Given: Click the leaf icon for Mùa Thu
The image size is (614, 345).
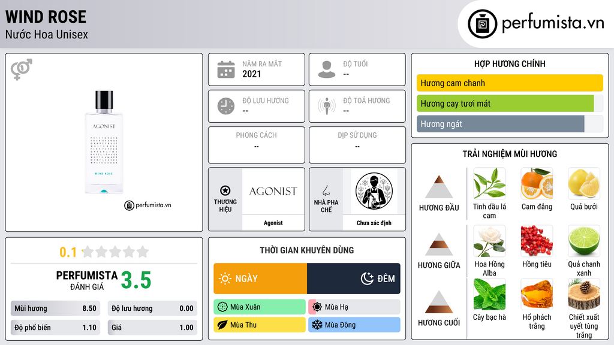Looking at the screenshot, I should point(222,325).
